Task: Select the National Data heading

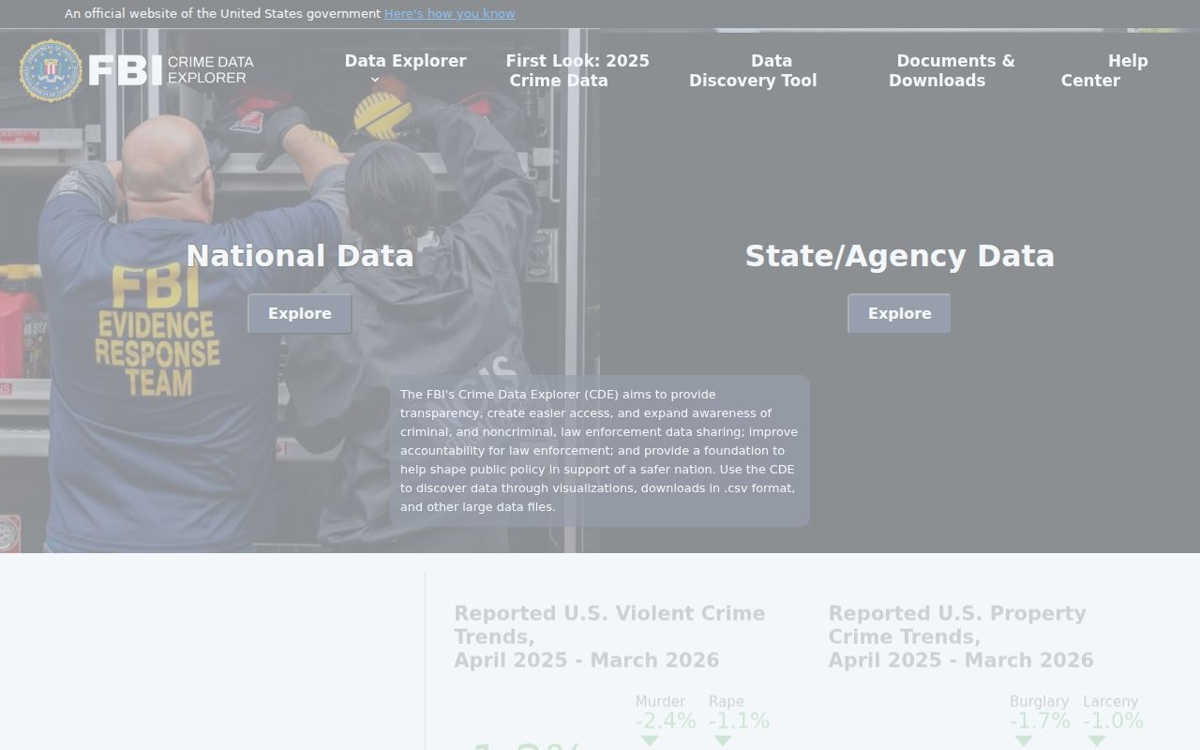Action: click(300, 256)
